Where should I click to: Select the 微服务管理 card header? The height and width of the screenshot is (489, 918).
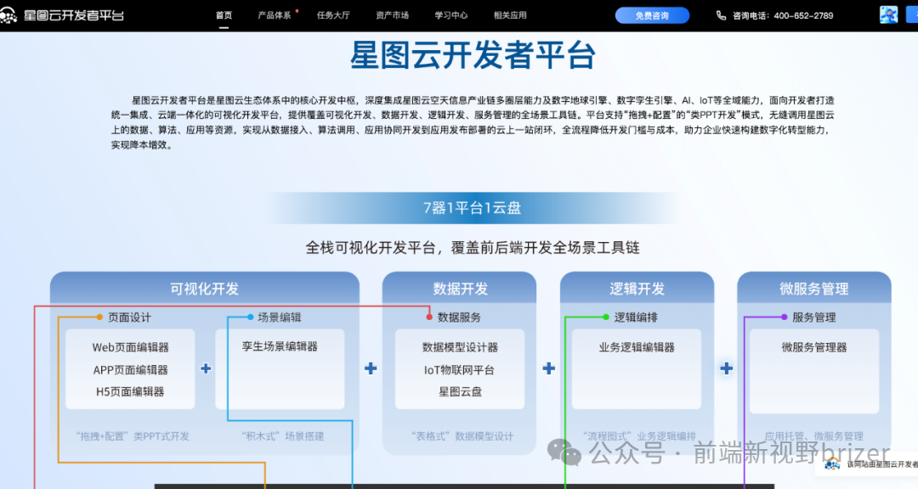click(x=813, y=289)
